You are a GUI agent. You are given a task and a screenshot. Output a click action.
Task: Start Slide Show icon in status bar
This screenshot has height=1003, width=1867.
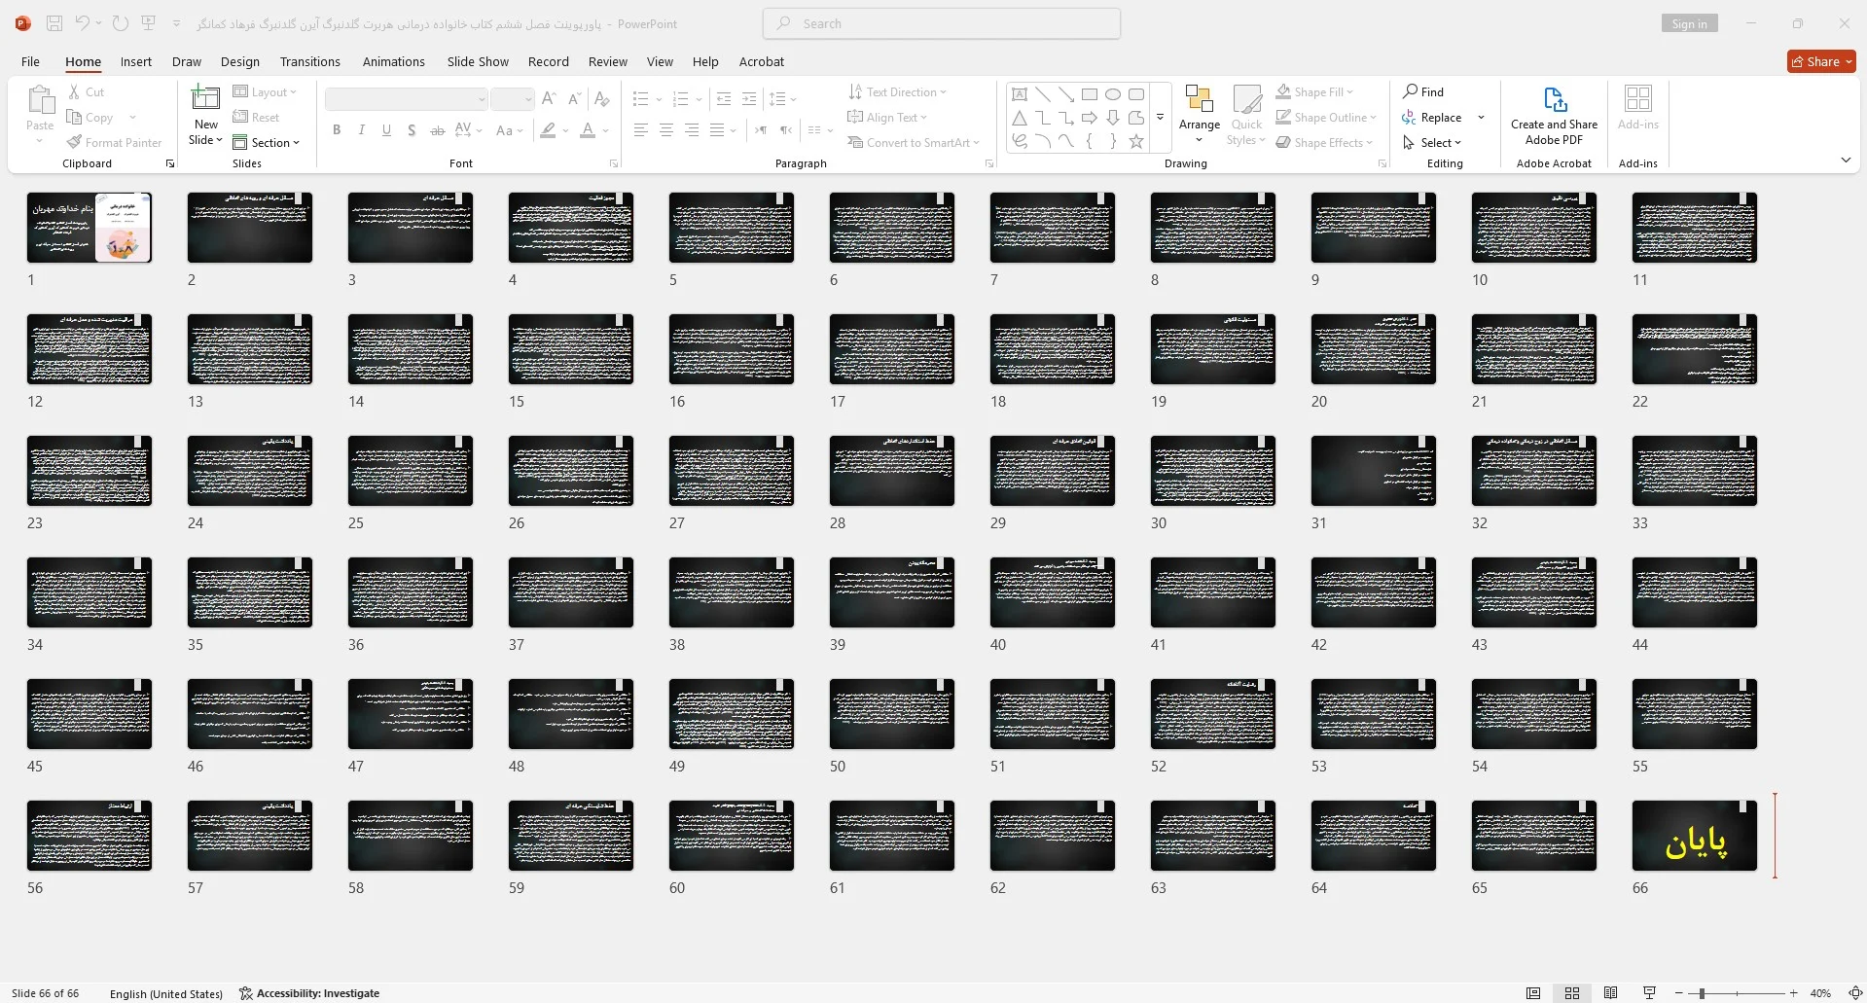point(1649,993)
